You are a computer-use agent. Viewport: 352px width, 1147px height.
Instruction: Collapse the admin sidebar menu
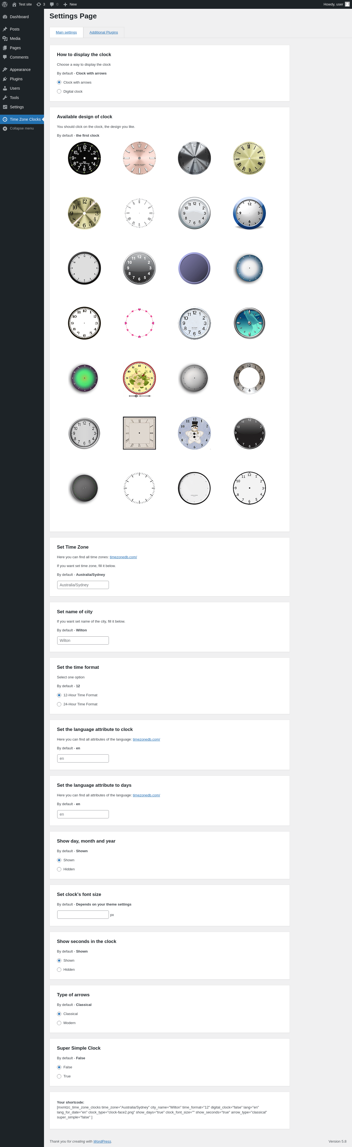point(22,128)
